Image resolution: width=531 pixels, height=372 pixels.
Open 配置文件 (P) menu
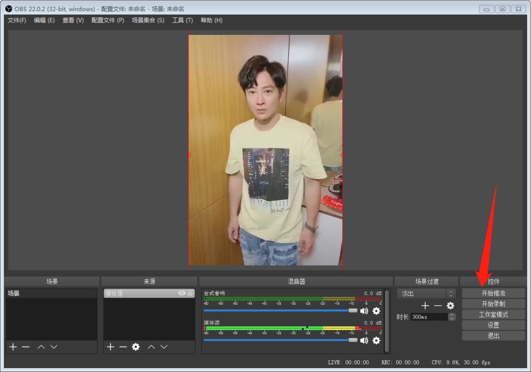(108, 20)
